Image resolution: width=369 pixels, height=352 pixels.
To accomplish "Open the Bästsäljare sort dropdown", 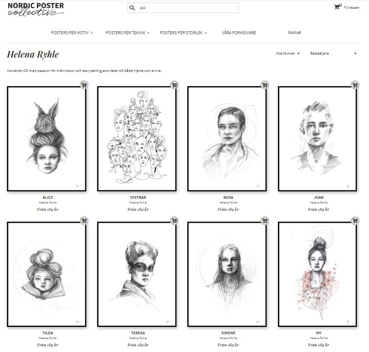I will [x=333, y=53].
